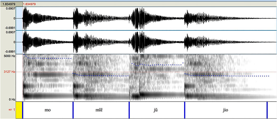
Task: Click the spectrogram in the jio segment
Action: tap(226, 78)
